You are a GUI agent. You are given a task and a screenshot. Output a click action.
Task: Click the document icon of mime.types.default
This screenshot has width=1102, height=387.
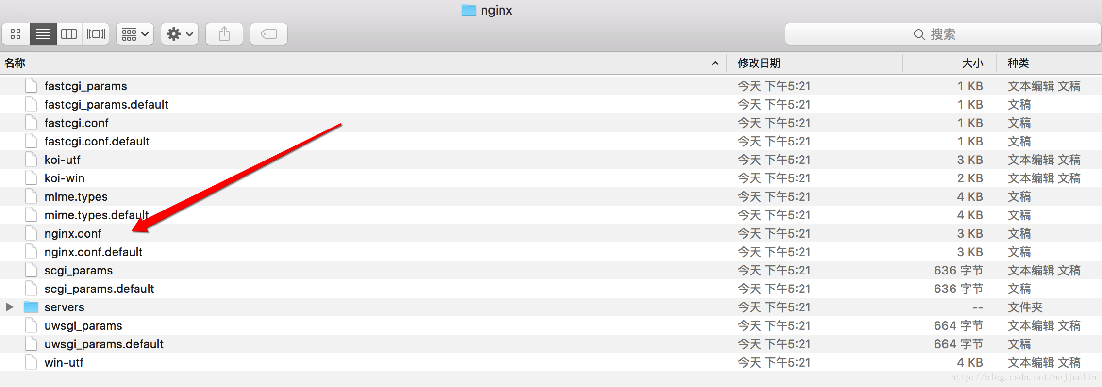[x=31, y=215]
